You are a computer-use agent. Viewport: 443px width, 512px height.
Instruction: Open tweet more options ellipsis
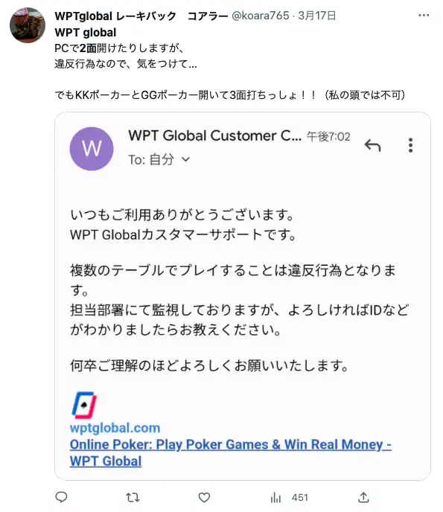click(424, 16)
